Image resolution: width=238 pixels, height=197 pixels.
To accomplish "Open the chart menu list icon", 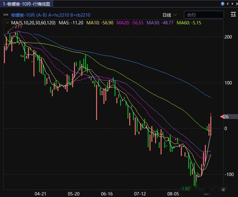I will pyautogui.click(x=233, y=15).
